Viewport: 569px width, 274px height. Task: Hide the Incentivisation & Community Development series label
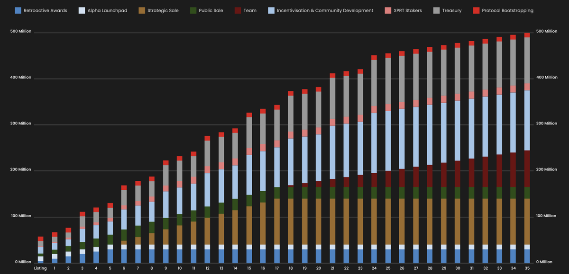325,10
